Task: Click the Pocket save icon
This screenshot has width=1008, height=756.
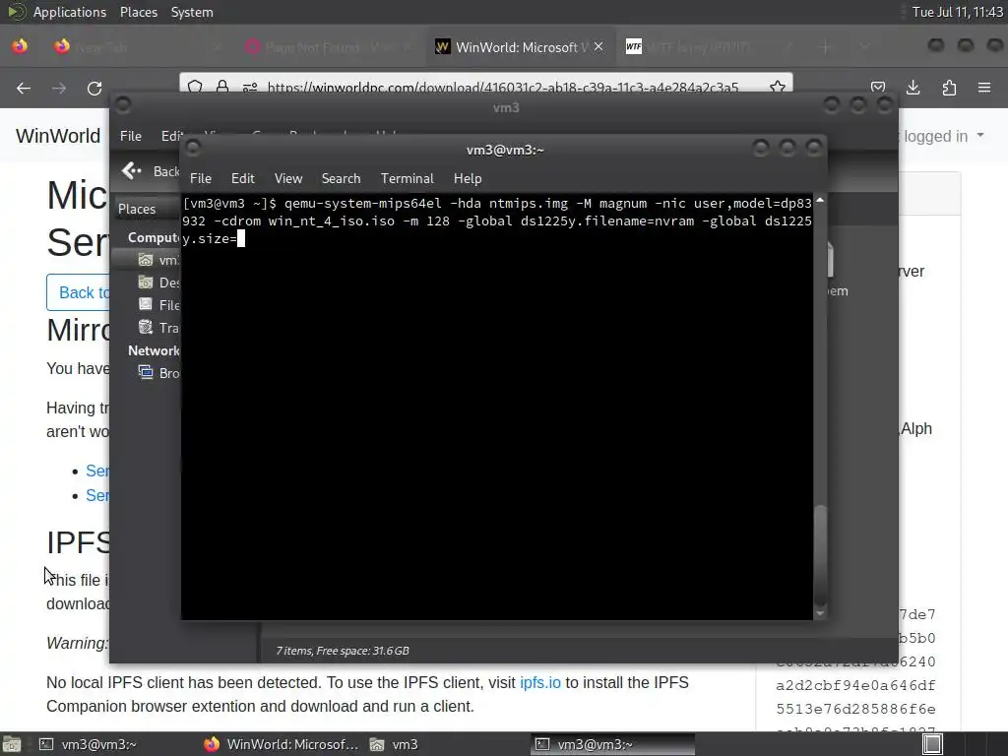Action: (877, 88)
